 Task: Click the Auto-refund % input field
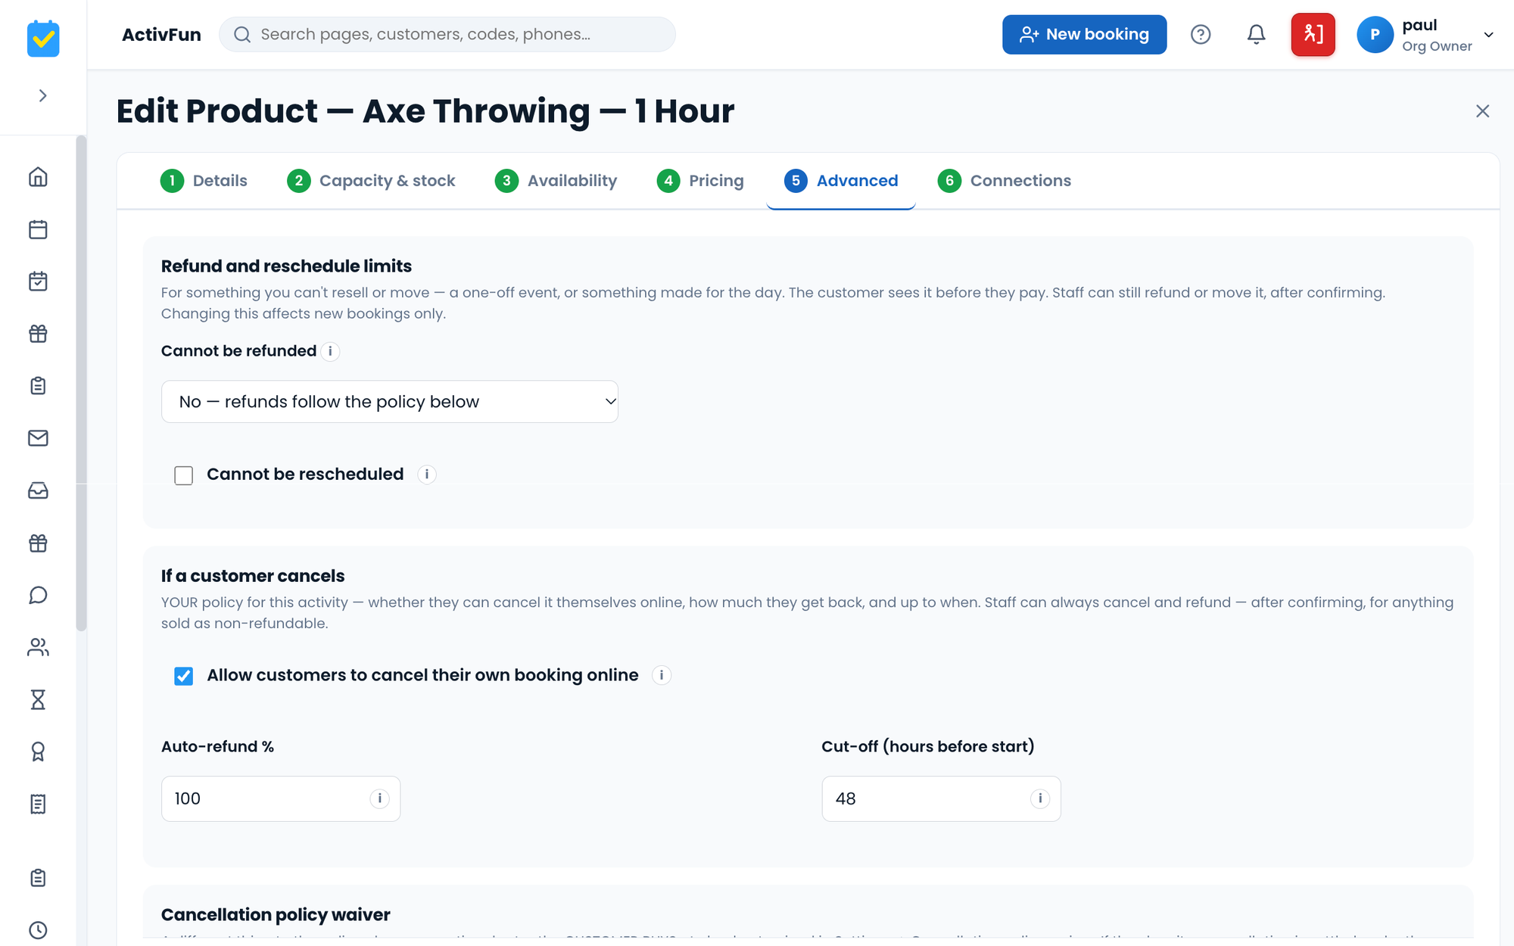click(281, 798)
